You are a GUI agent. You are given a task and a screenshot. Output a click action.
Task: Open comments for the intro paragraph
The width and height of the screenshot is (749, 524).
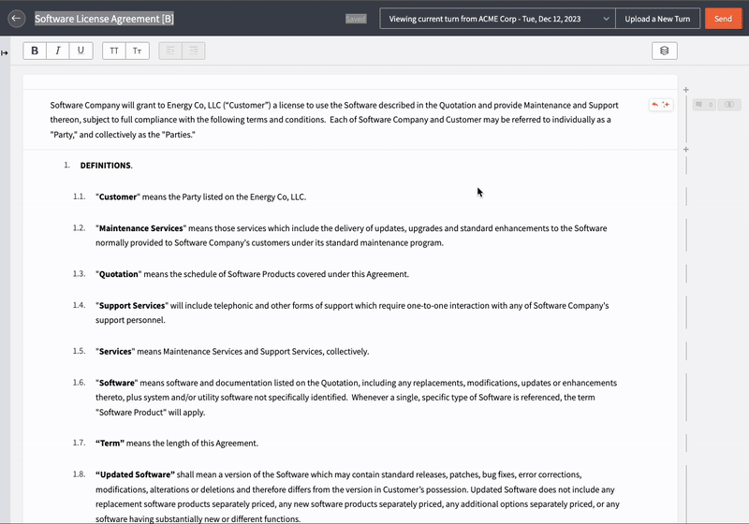[702, 105]
